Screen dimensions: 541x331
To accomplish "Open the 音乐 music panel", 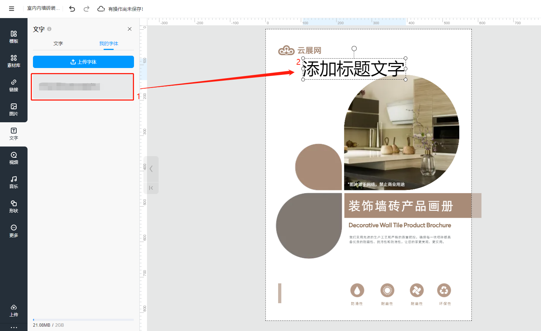I will tap(14, 182).
